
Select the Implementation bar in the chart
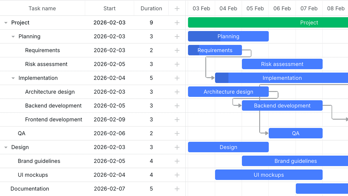[x=281, y=78]
